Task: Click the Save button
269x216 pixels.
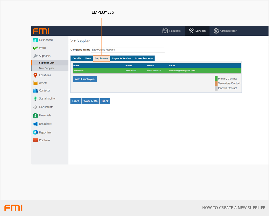Action: (x=76, y=101)
